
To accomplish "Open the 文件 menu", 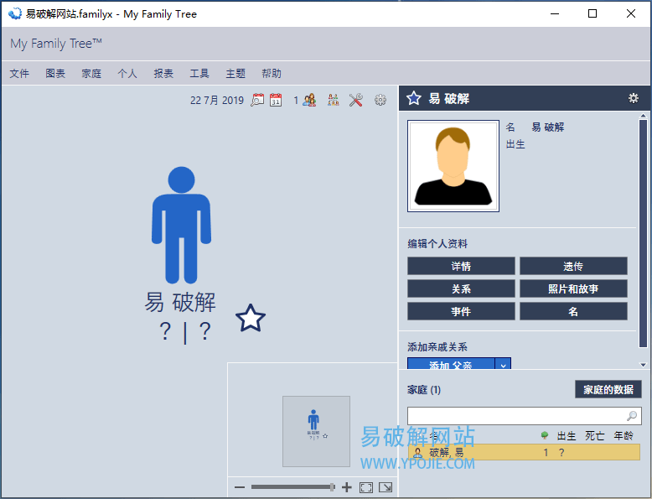I will (x=19, y=74).
